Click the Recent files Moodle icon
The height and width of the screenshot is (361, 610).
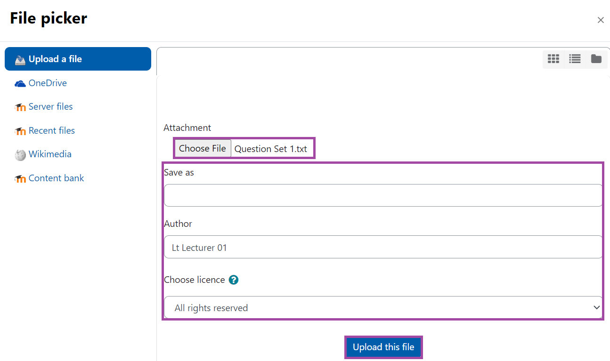pos(20,131)
